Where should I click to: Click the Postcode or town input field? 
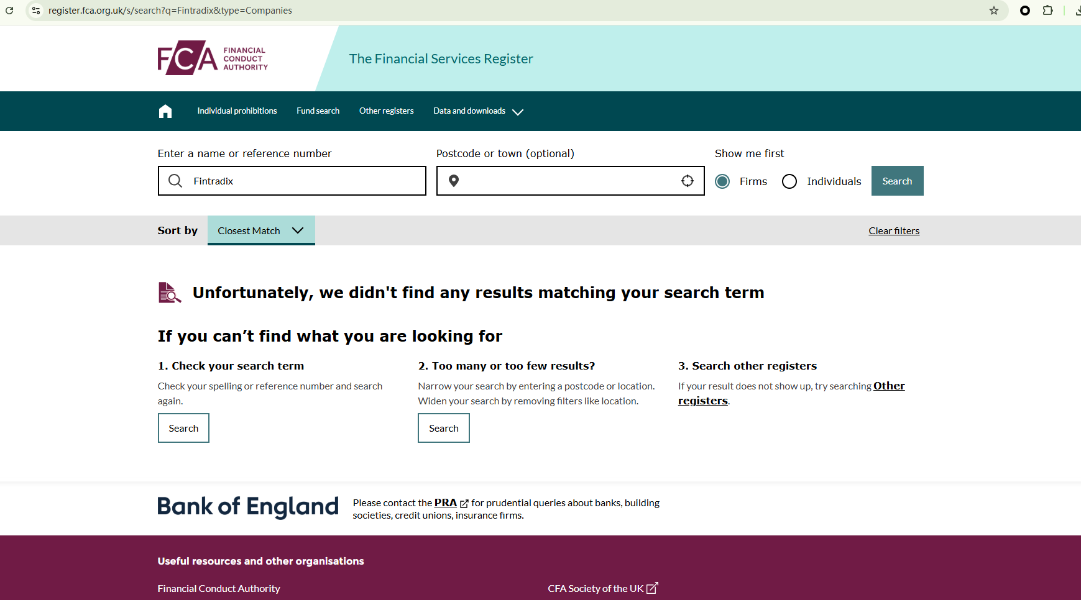pyautogui.click(x=571, y=181)
